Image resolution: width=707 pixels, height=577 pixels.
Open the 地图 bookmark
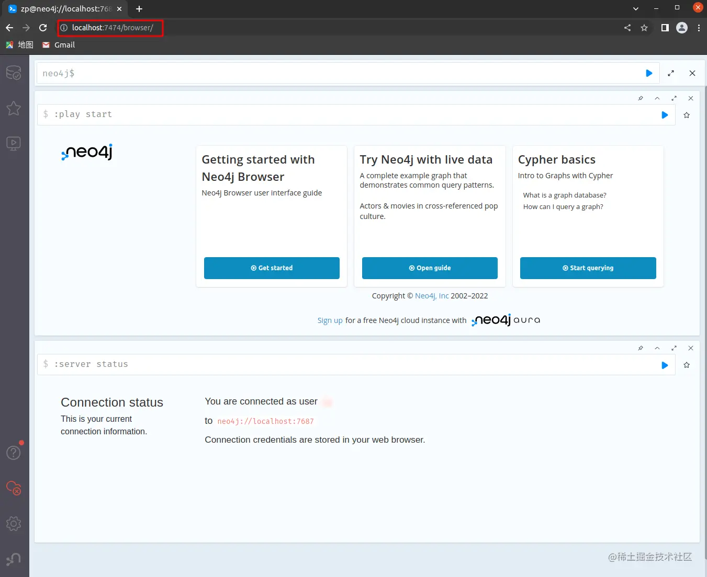pyautogui.click(x=19, y=45)
